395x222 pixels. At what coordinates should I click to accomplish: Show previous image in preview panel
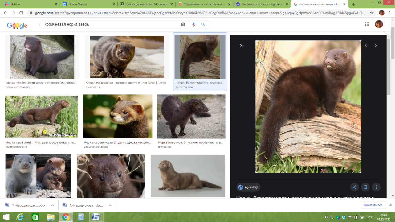tap(366, 45)
